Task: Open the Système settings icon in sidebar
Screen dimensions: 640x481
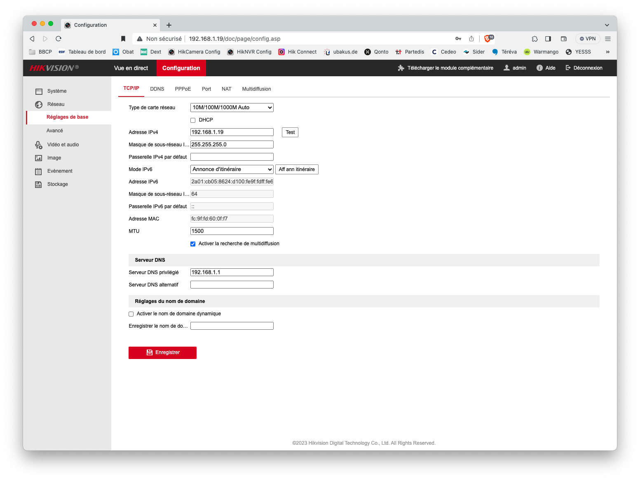Action: (x=39, y=92)
